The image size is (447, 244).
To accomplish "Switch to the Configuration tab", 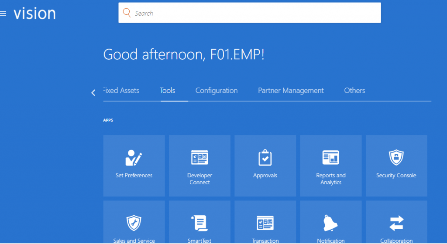I will (x=217, y=91).
